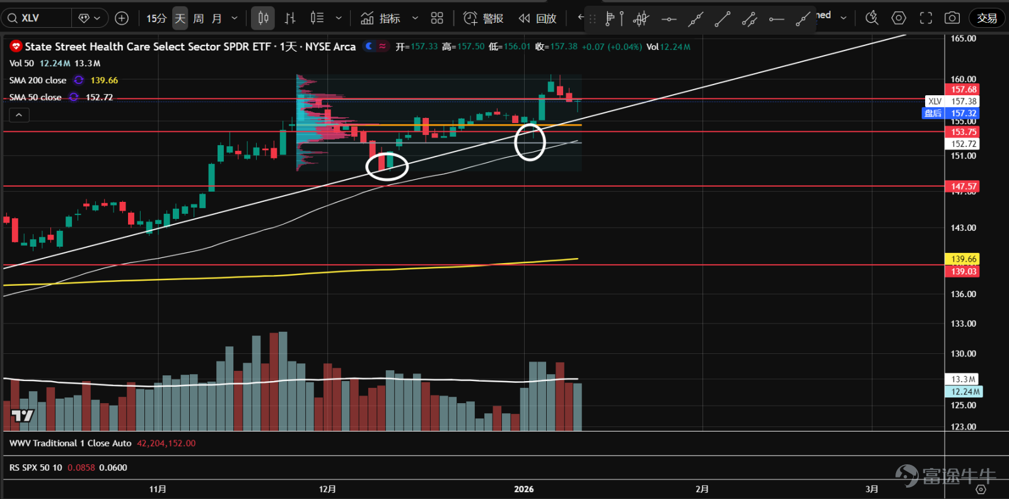Select the 天 daily timeframe
This screenshot has width=1009, height=499.
click(180, 18)
